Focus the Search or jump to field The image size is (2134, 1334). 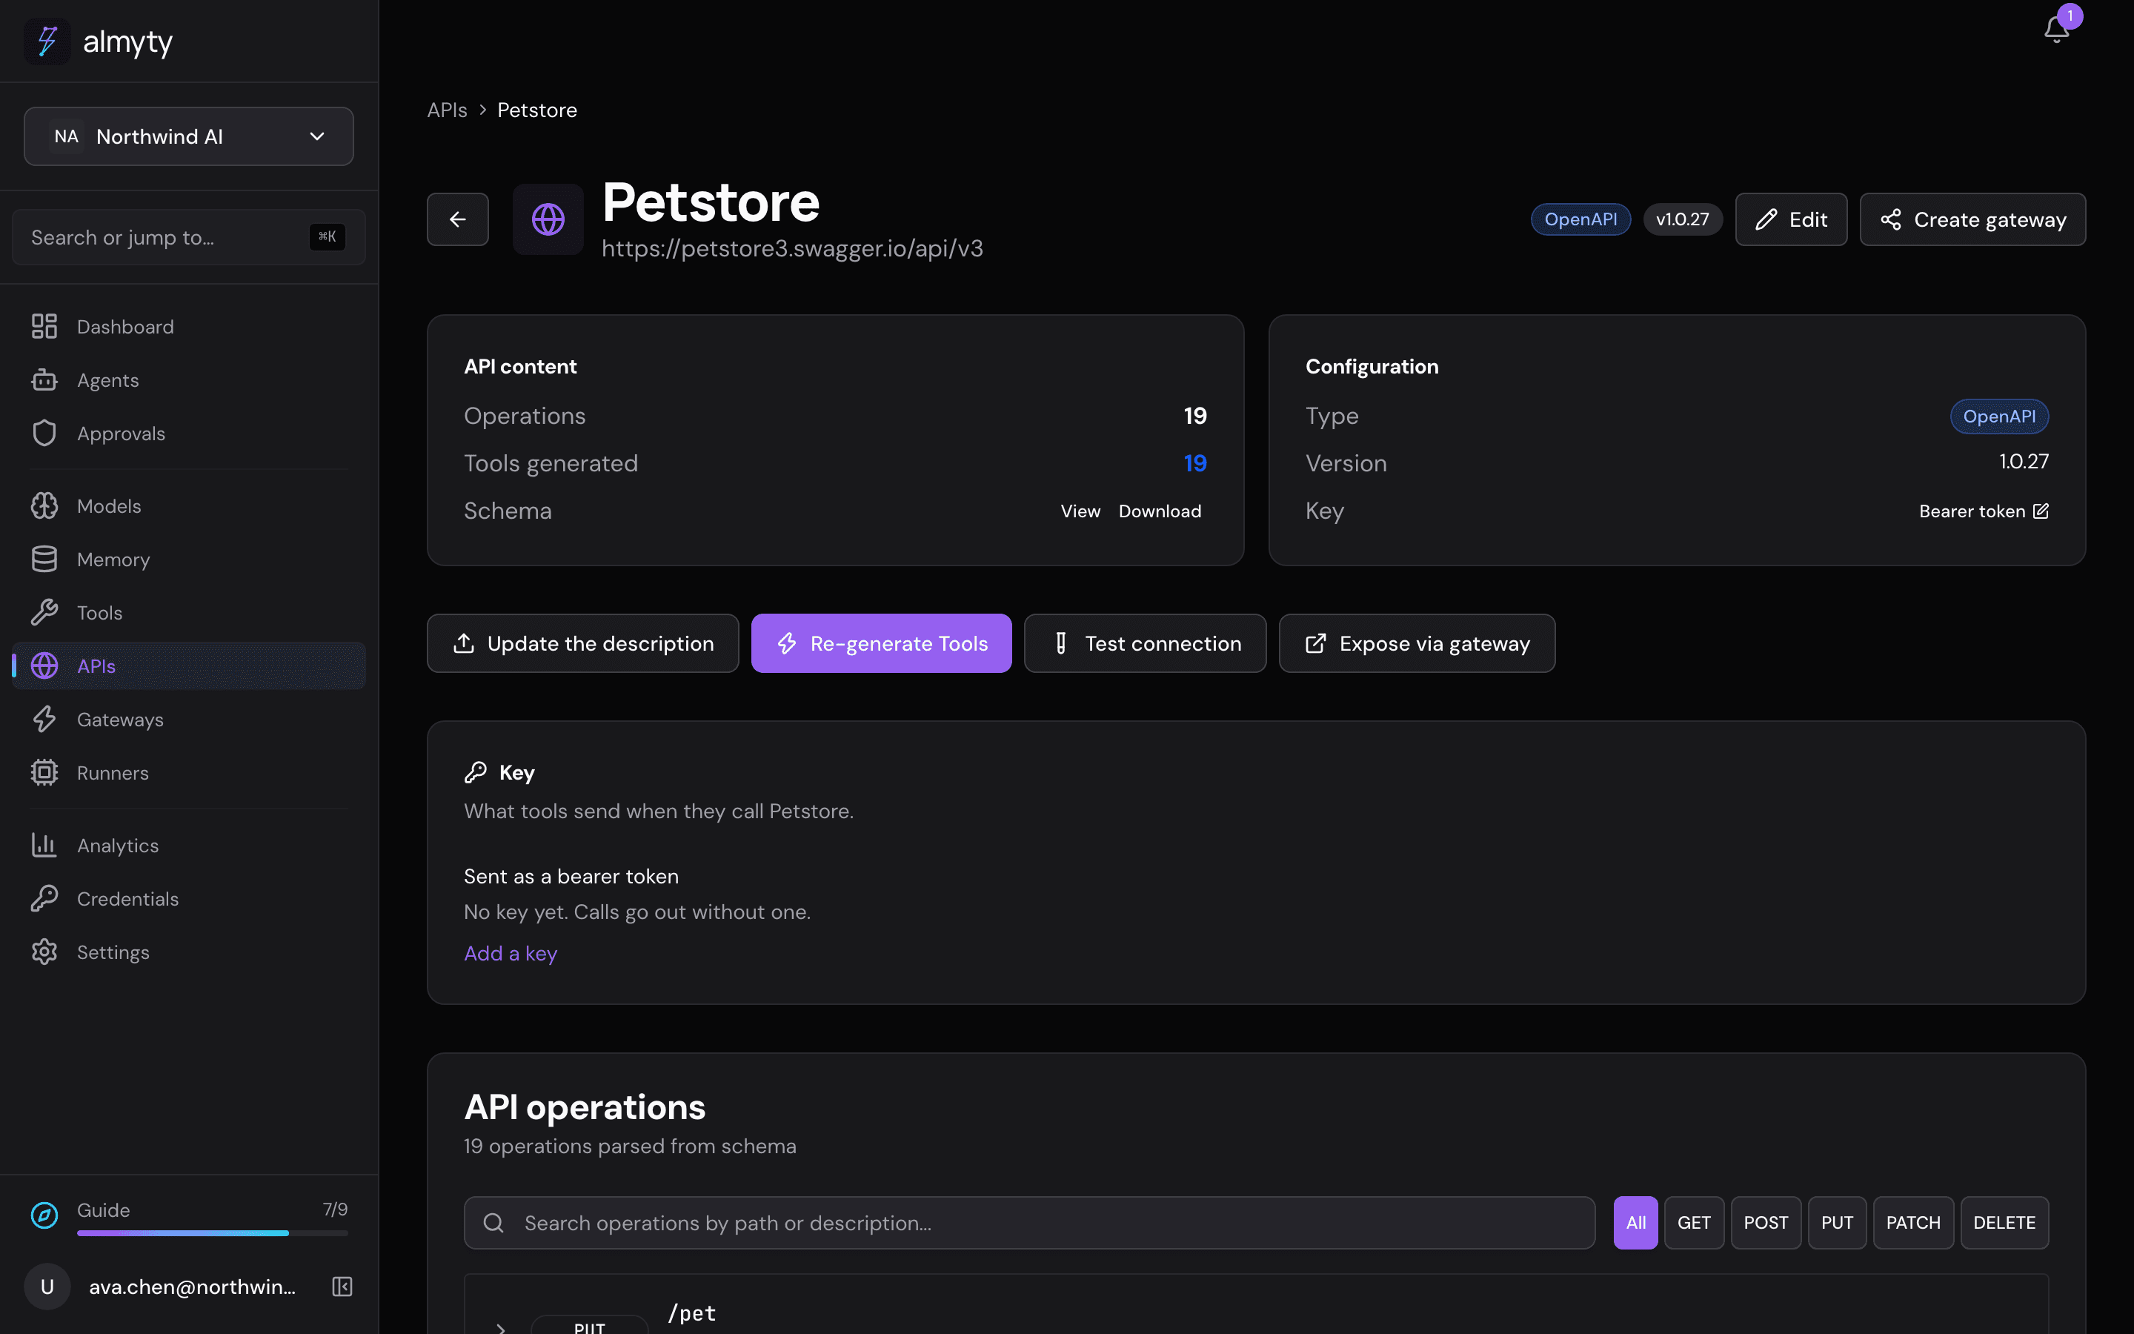(x=189, y=236)
